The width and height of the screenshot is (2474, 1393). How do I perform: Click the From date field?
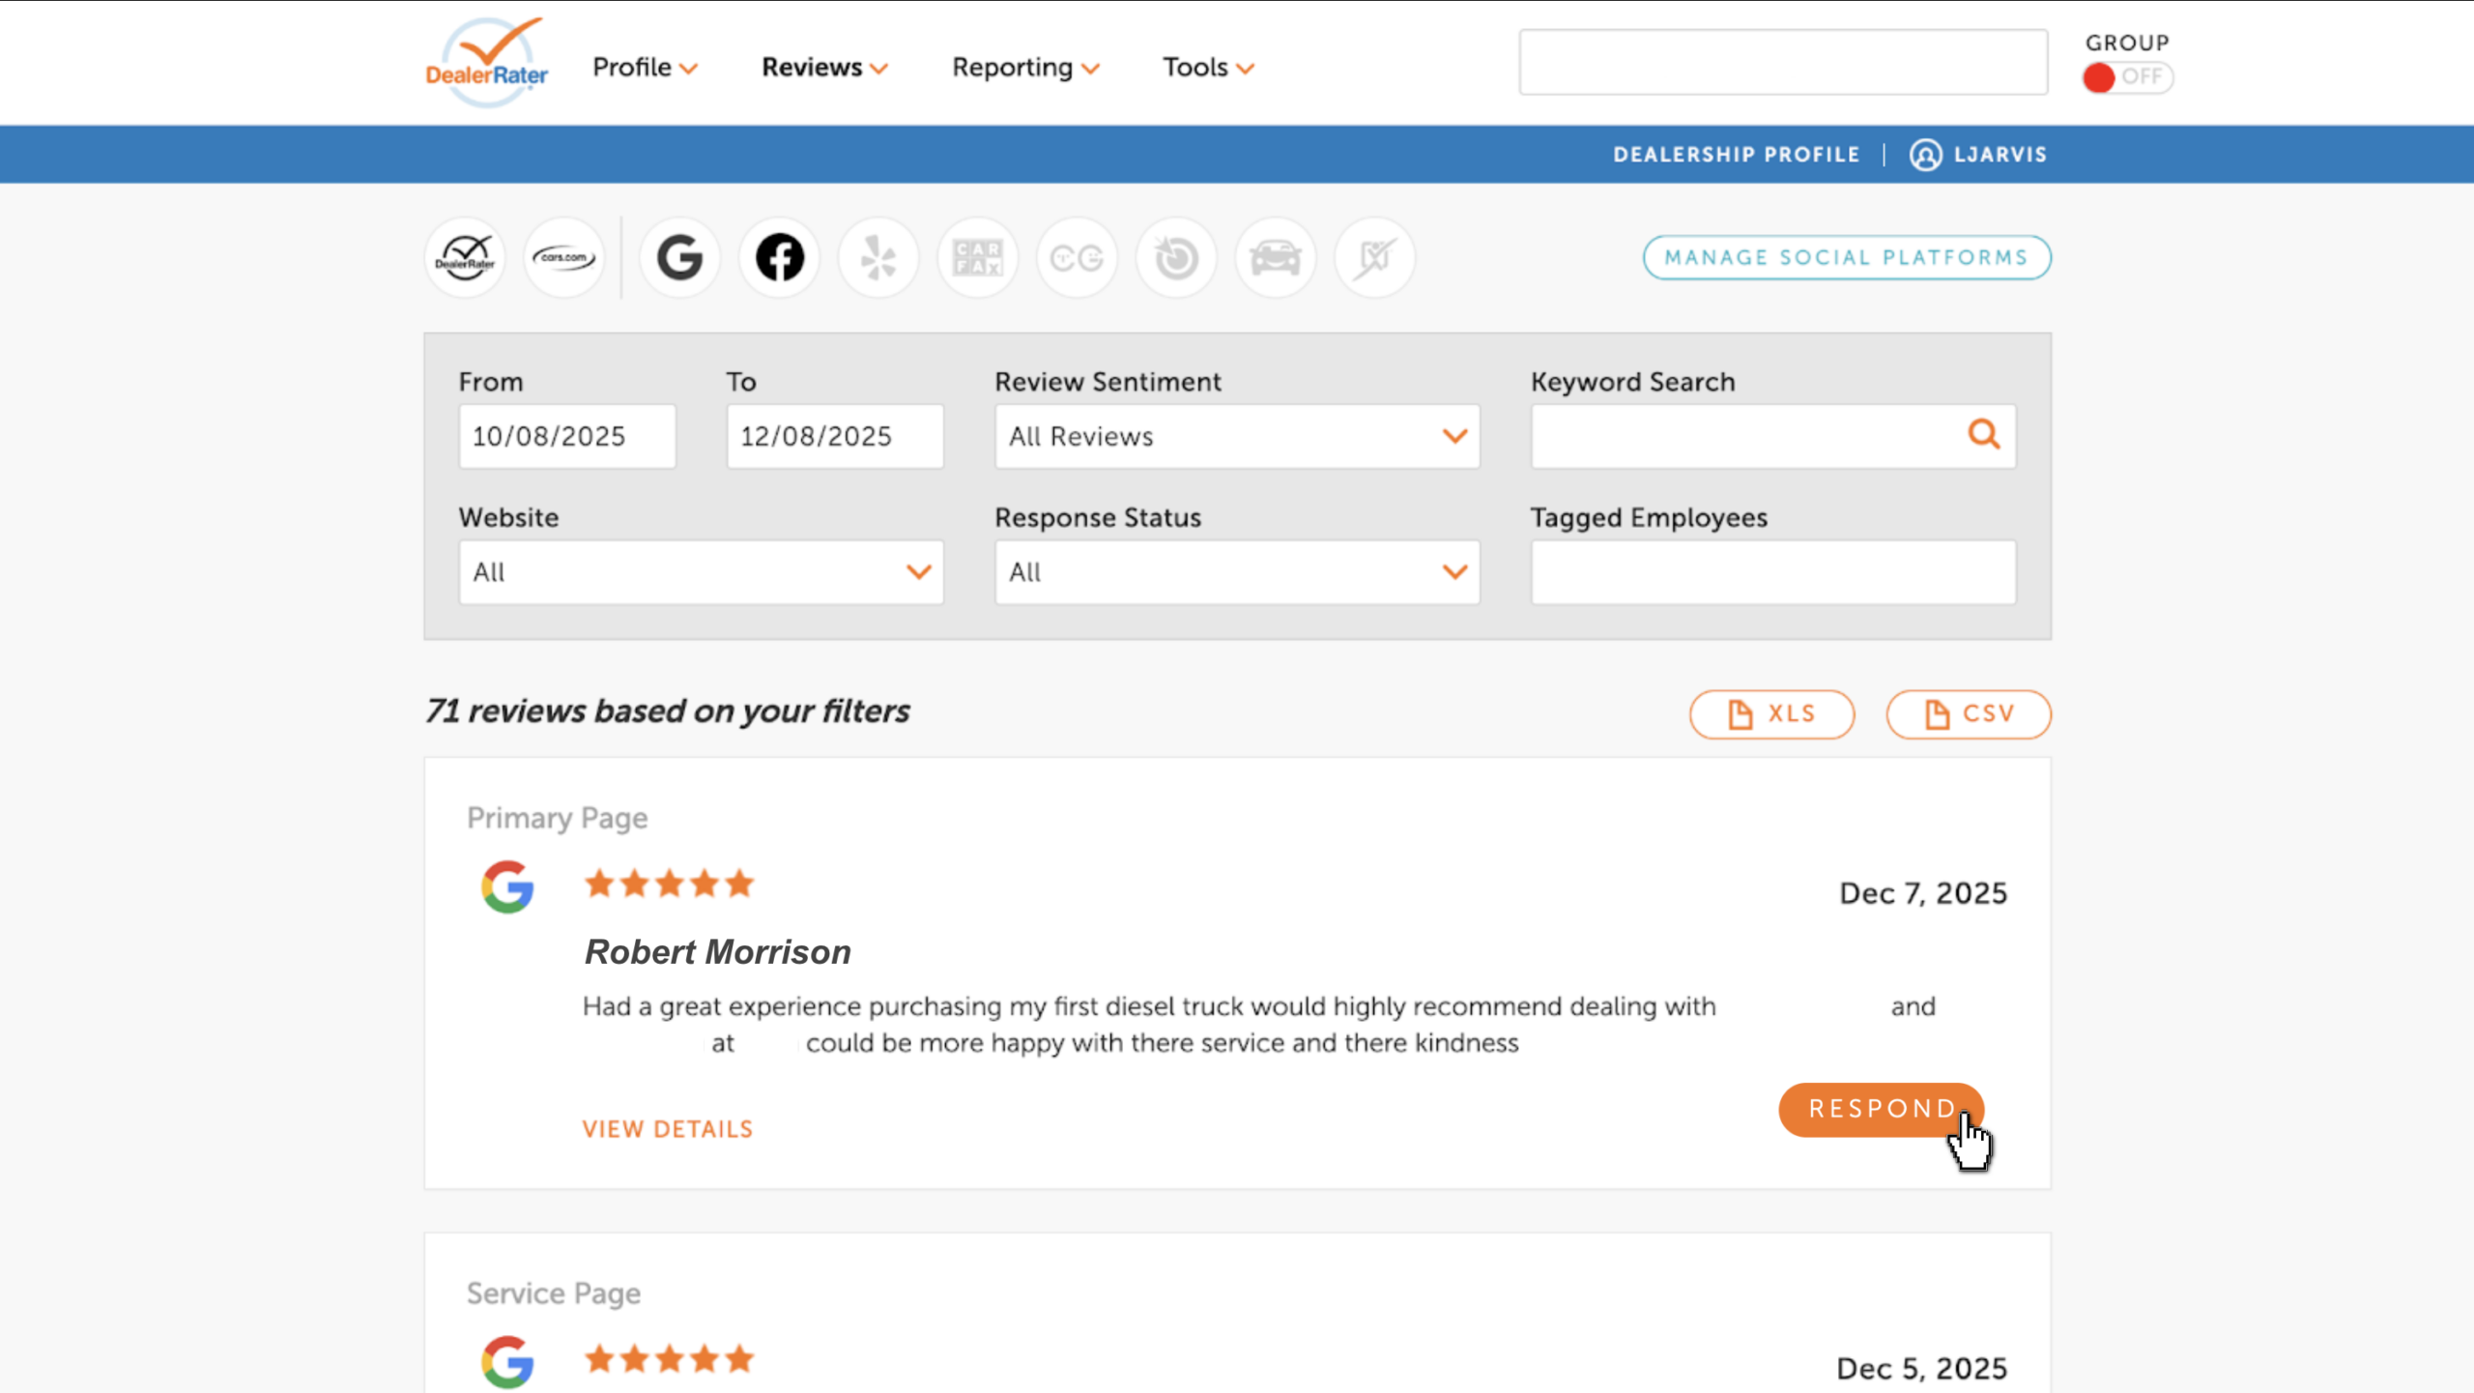pyautogui.click(x=567, y=437)
